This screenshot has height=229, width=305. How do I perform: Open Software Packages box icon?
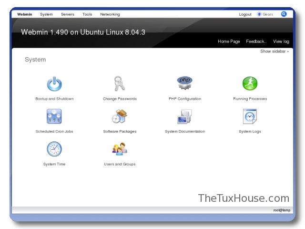coord(120,116)
